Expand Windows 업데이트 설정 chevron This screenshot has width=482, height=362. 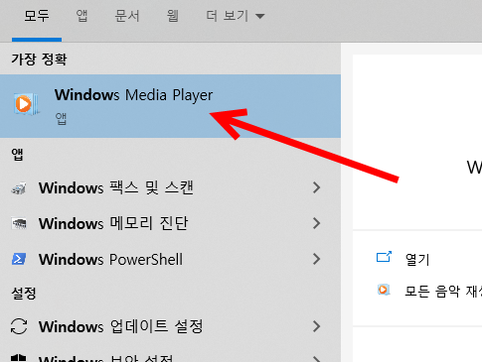(317, 326)
